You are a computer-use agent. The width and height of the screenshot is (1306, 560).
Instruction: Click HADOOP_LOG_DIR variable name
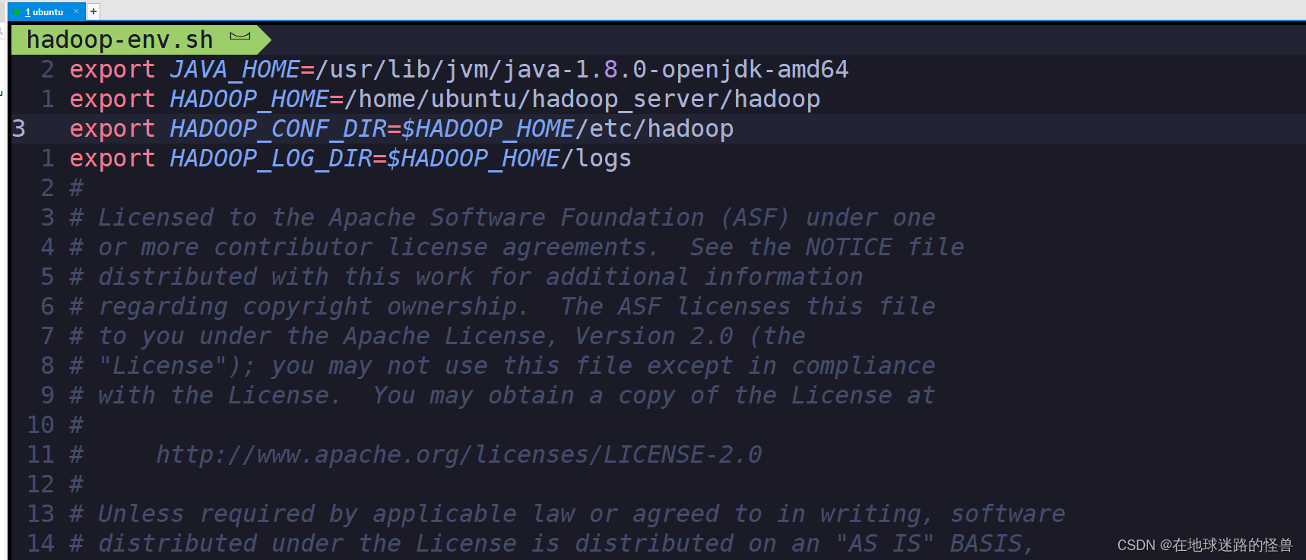coord(271,158)
